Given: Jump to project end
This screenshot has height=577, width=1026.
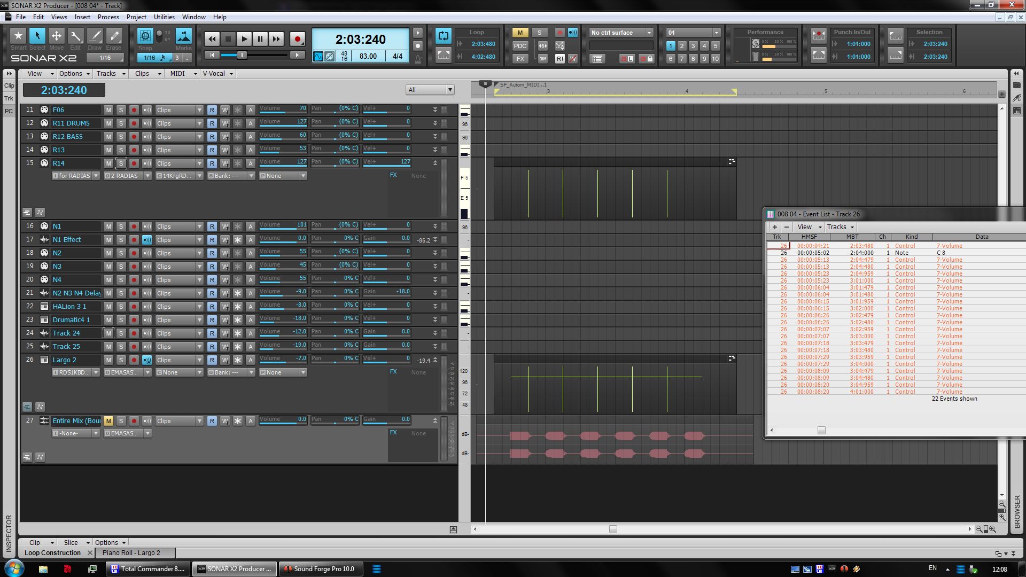Looking at the screenshot, I should (297, 55).
